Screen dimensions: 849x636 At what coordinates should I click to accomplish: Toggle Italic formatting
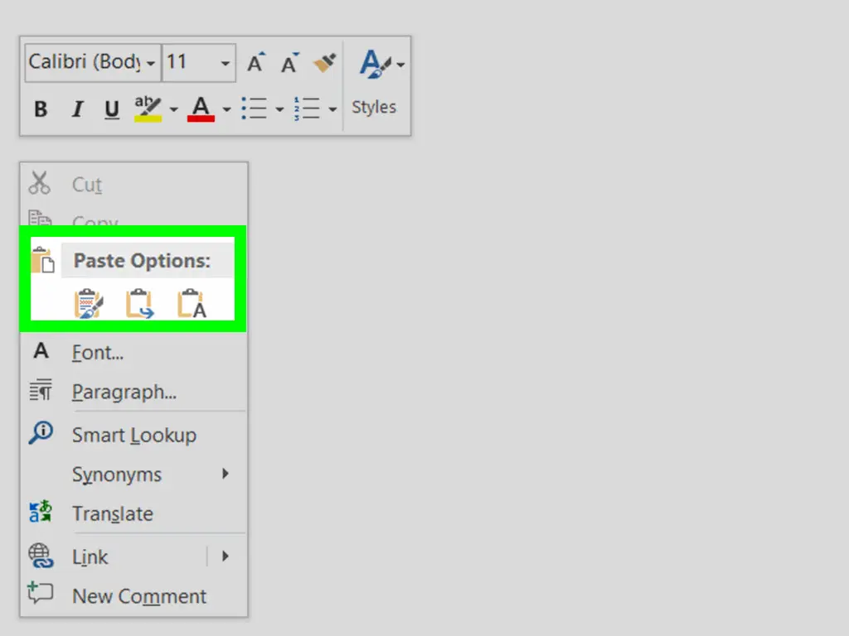(x=77, y=109)
